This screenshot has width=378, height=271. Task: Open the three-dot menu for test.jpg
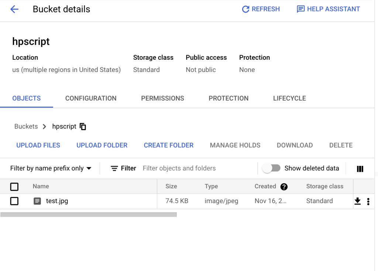368,201
